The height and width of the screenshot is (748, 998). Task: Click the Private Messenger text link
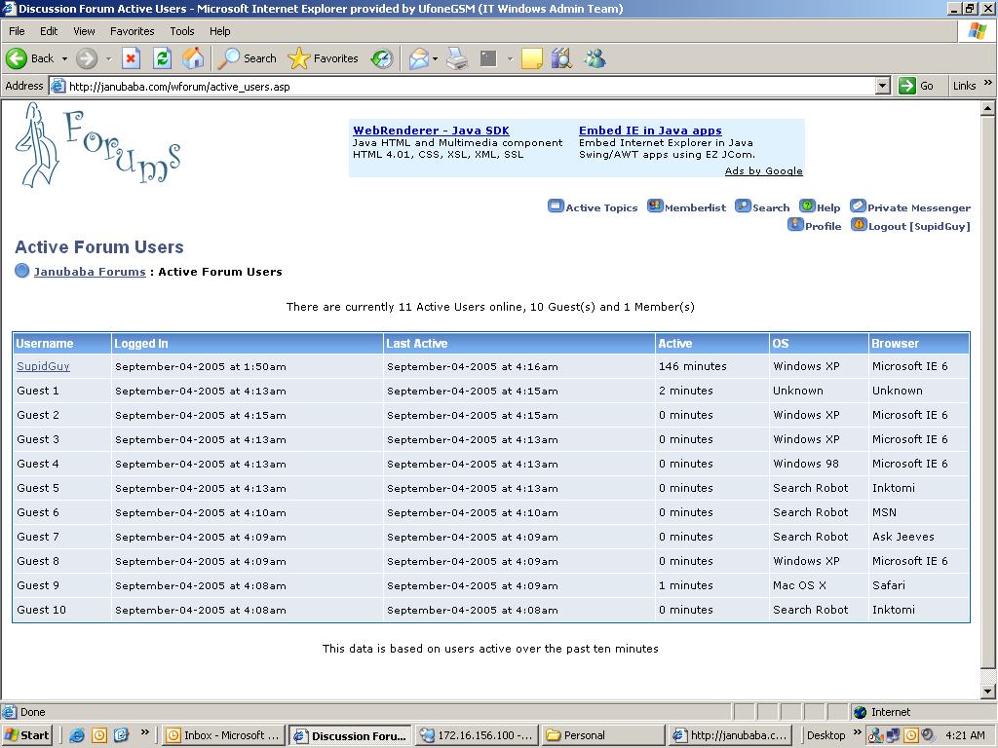click(919, 208)
